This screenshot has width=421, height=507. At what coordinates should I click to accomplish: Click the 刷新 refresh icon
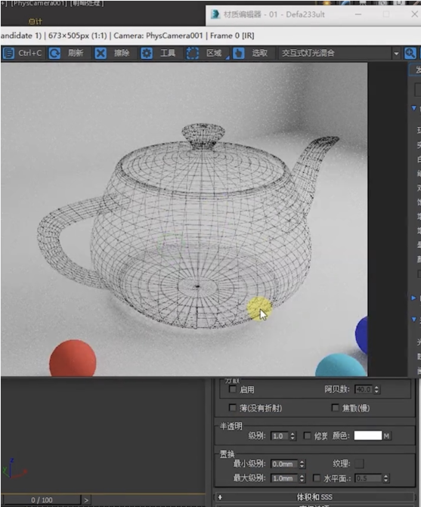54,53
